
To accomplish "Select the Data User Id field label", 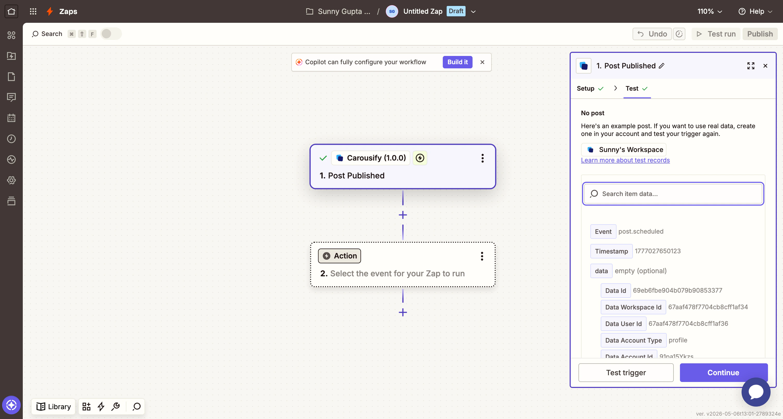I will 624,323.
